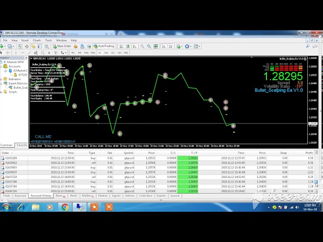Image resolution: width=323 pixels, height=242 pixels.
Task: Select the crosshair cursor tool
Action: tap(9, 52)
